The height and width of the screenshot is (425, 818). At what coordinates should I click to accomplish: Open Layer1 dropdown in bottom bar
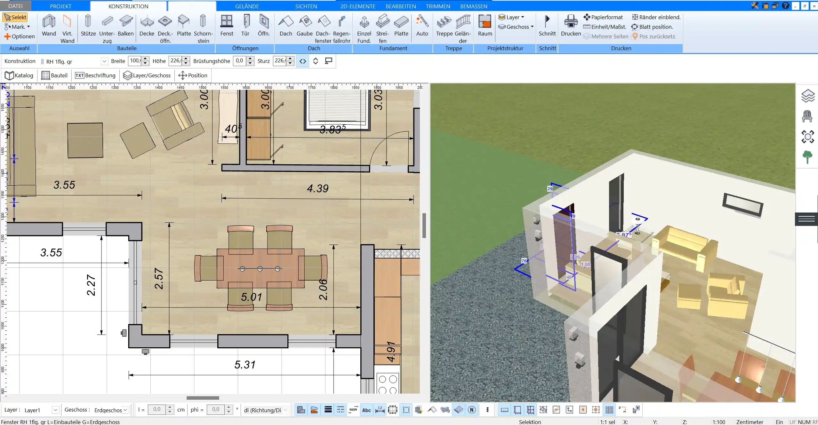point(55,410)
